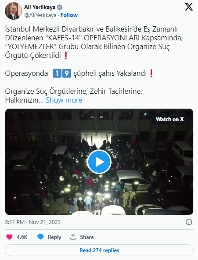
Task: Click the video thumbnail of night crowd
Action: (x=99, y=162)
